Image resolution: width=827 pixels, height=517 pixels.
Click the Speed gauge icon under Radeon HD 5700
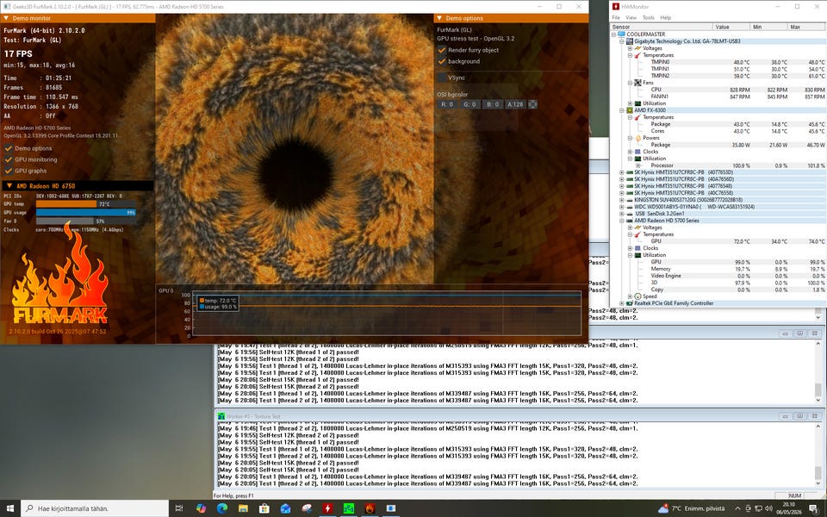pos(637,296)
